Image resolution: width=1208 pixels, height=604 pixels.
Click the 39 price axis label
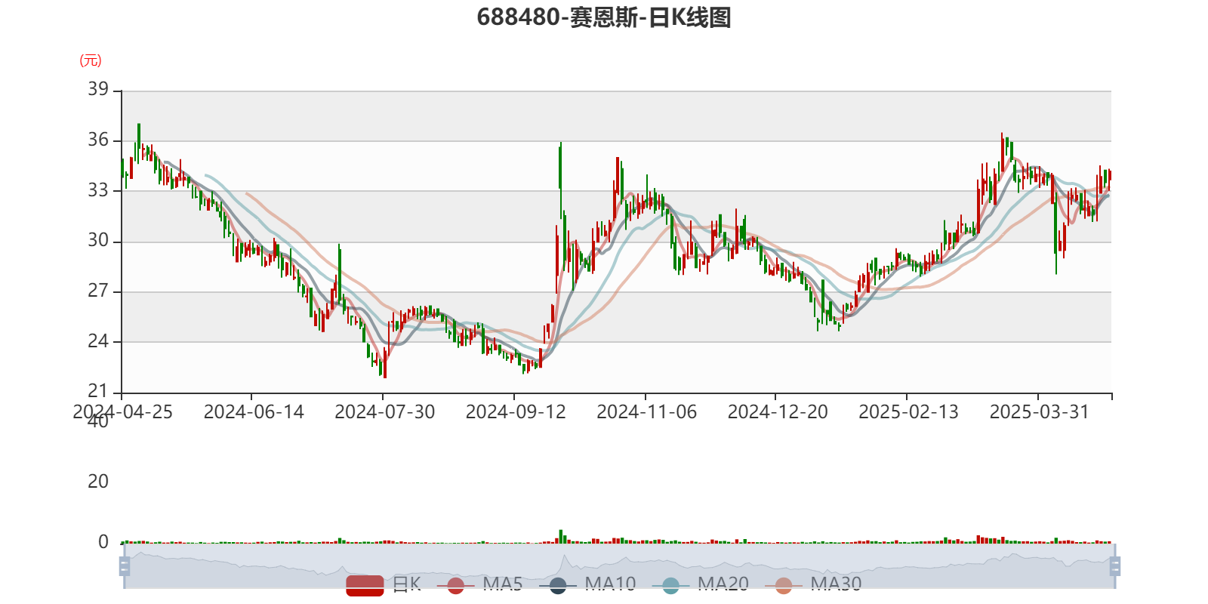[98, 89]
